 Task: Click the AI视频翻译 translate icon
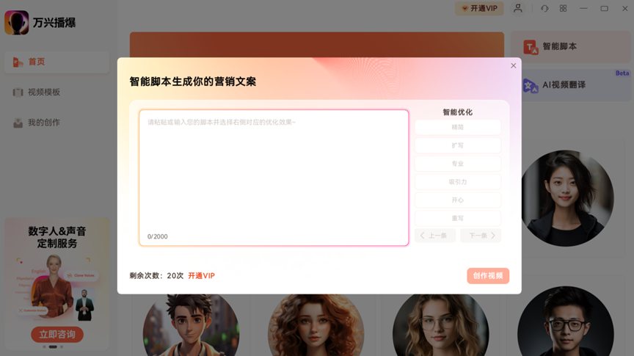[x=531, y=85]
